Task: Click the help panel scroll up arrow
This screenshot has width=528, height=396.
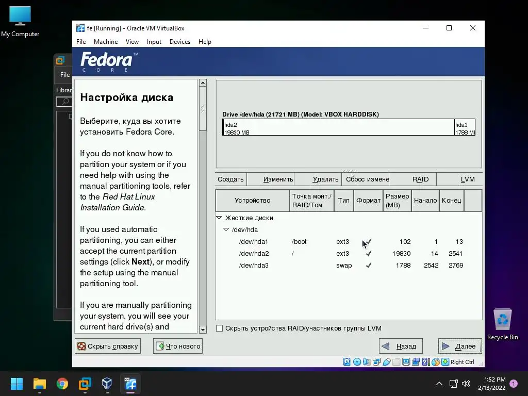Action: coord(203,83)
